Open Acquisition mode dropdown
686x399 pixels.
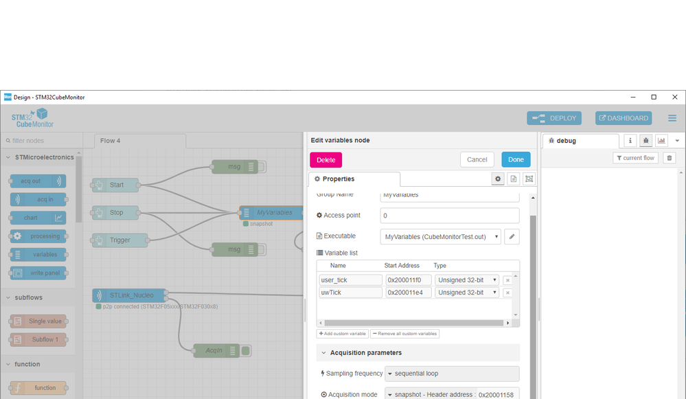coord(430,395)
